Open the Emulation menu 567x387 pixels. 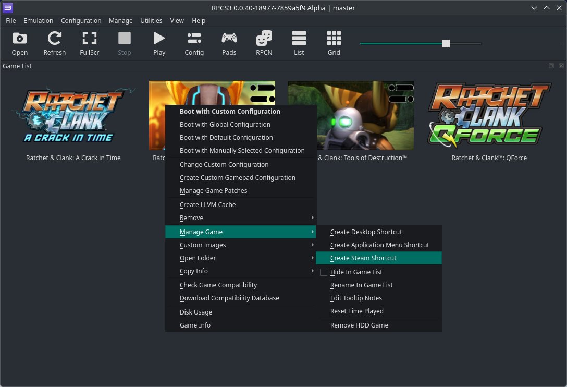38,20
